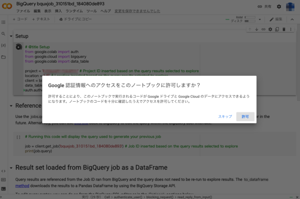Viewport: 300px width, 199px height.
Task: Open the variables {x} sidebar panel
Action: click(x=3, y=45)
